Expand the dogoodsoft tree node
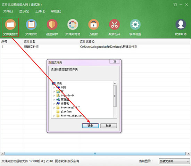Screen dimensions: 191x166 tap(54, 96)
